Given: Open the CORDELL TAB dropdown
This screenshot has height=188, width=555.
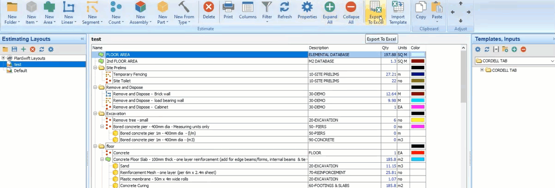Looking at the screenshot, I should 552,61.
